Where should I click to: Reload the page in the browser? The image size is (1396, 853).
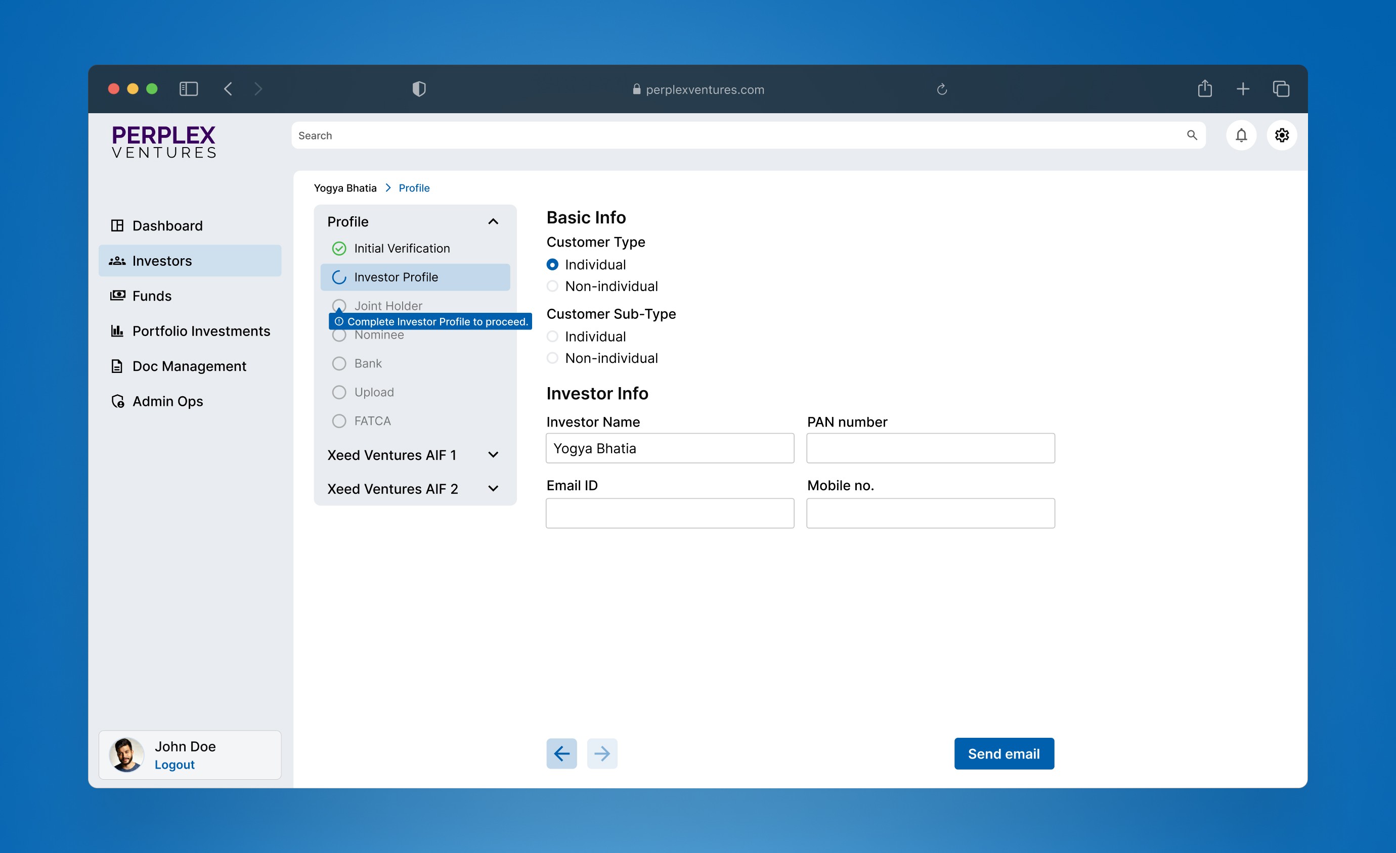point(942,89)
